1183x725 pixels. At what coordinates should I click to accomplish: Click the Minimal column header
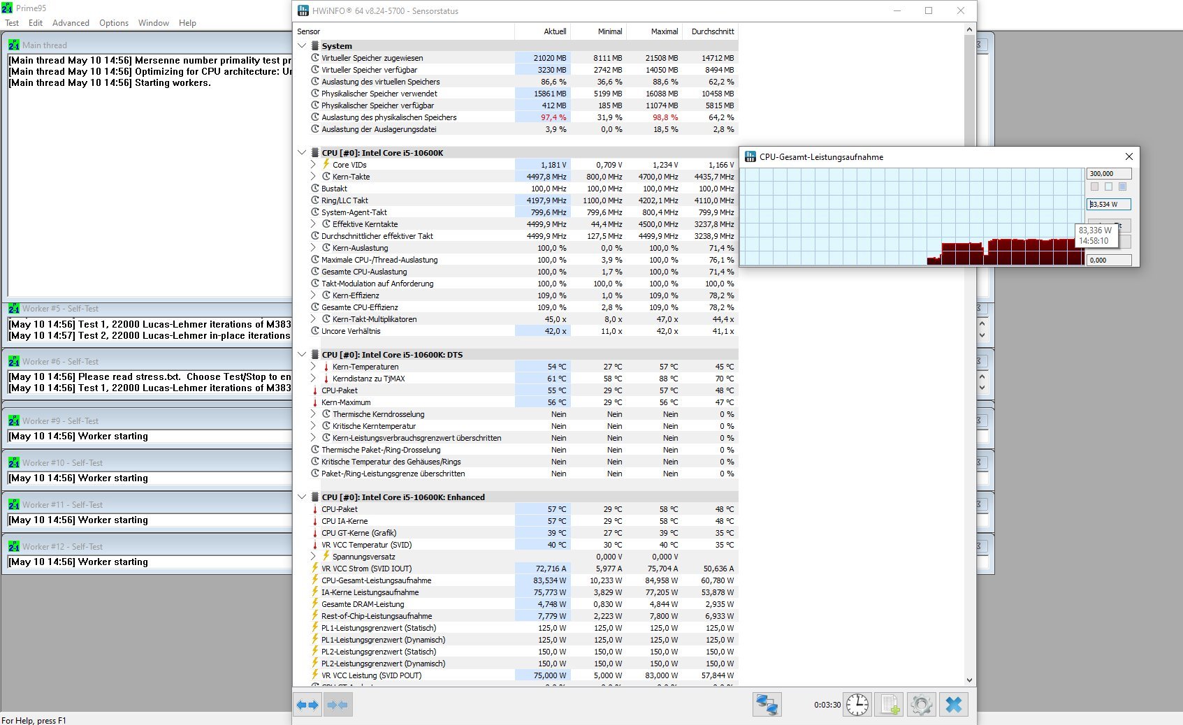[598, 31]
